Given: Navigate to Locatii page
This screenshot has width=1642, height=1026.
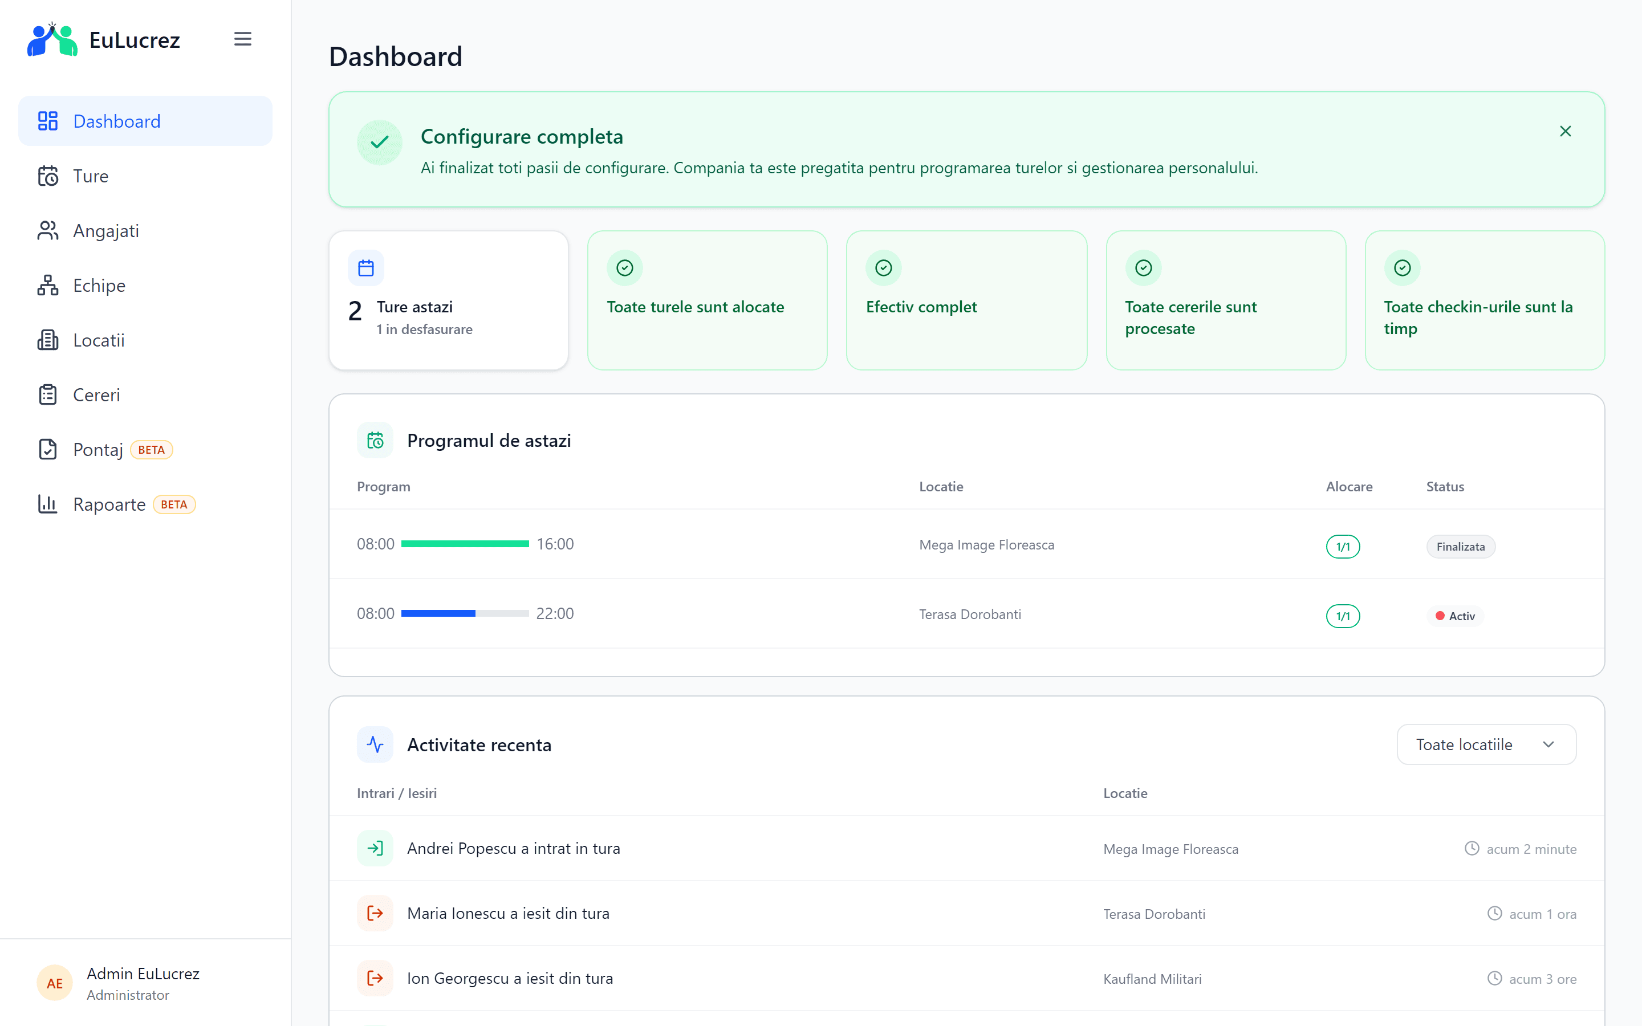Looking at the screenshot, I should tap(145, 340).
